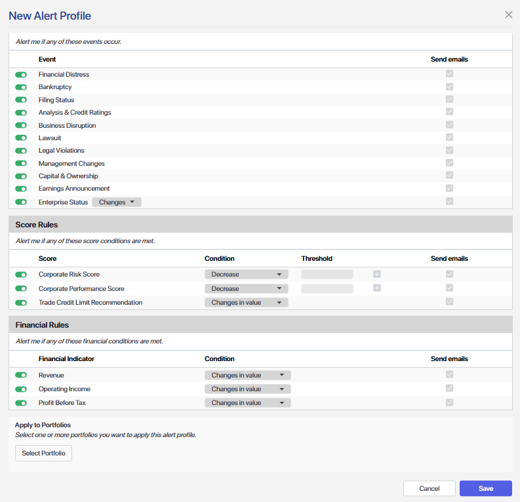This screenshot has width=520, height=502.
Task: Toggle Send emails checkbox for Profit Before Tax
Action: [x=449, y=402]
